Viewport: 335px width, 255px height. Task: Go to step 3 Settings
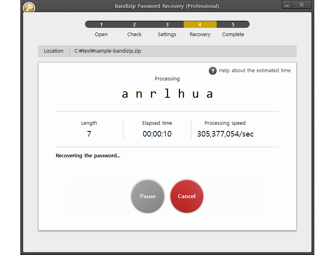pyautogui.click(x=167, y=25)
